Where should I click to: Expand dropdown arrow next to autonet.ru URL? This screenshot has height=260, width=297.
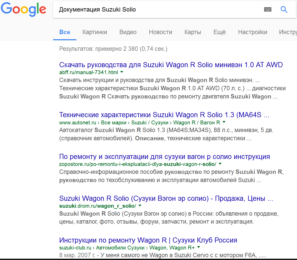tap(224, 122)
